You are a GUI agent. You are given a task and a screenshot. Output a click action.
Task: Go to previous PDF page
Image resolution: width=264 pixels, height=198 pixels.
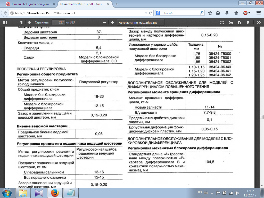[21, 22]
